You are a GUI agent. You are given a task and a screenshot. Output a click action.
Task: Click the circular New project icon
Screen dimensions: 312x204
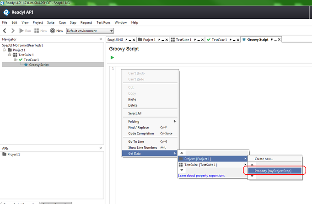pyautogui.click(x=53, y=31)
